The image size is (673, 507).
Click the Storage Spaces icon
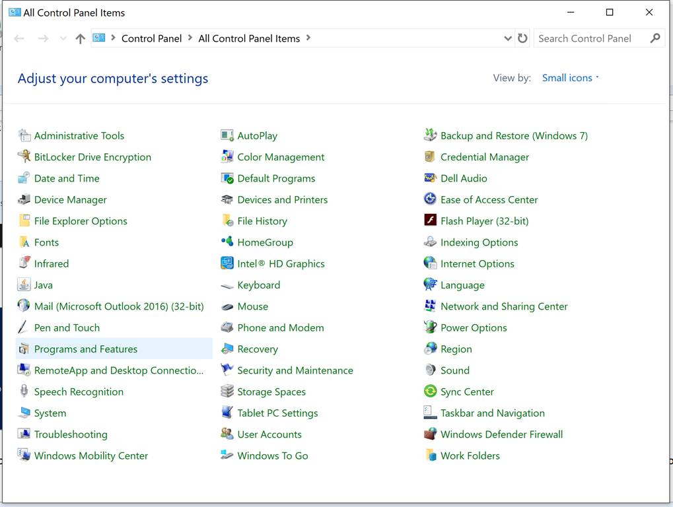point(227,391)
